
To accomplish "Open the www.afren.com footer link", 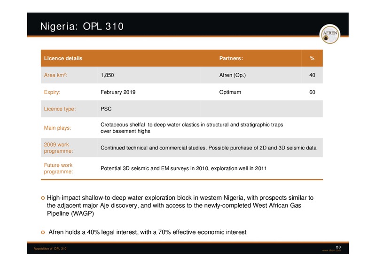I will click(x=331, y=250).
